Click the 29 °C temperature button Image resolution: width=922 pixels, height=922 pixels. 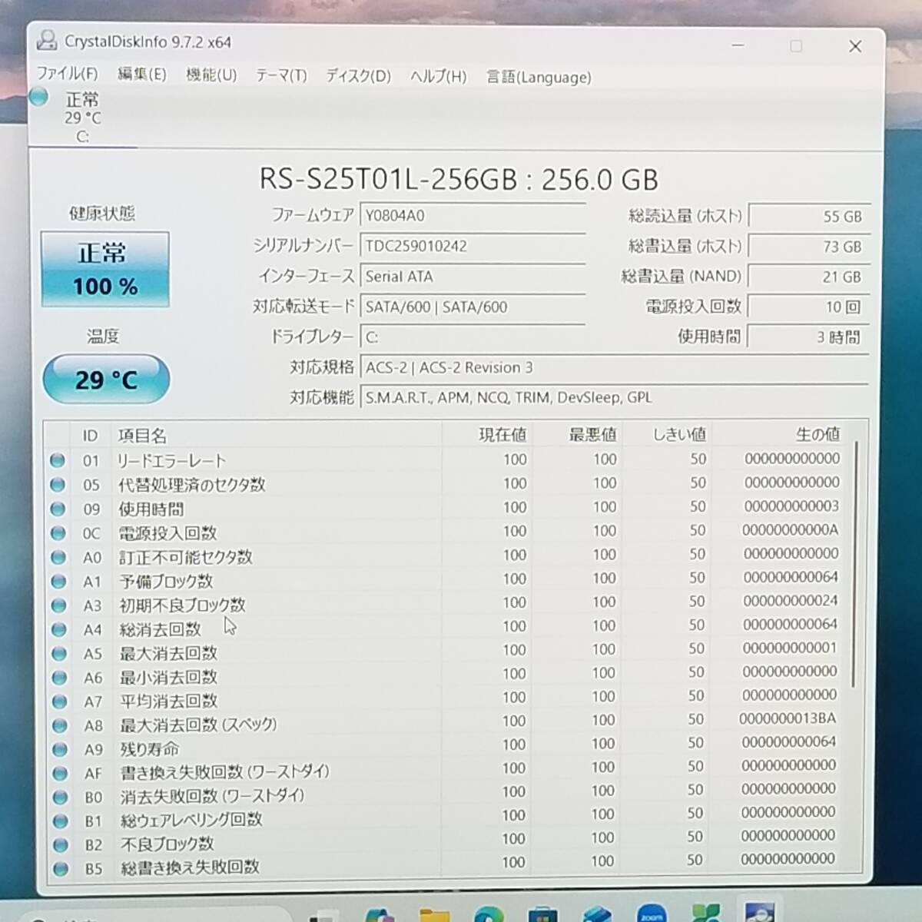[x=106, y=379]
